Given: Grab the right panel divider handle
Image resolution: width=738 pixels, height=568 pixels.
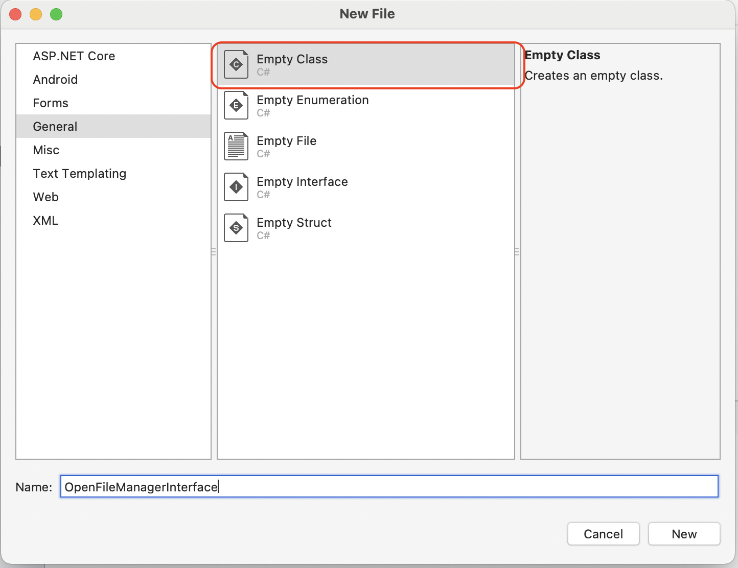Looking at the screenshot, I should (x=517, y=252).
